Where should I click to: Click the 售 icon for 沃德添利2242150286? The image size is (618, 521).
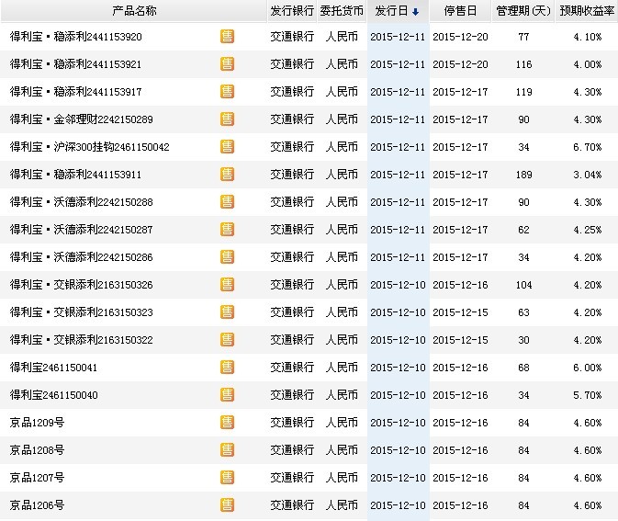point(227,257)
